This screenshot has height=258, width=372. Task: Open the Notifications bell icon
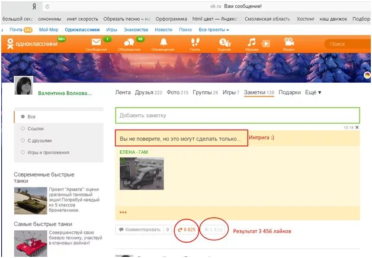pyautogui.click(x=163, y=42)
